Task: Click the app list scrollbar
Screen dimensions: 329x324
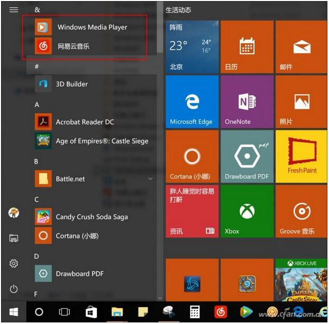Action: click(x=159, y=32)
